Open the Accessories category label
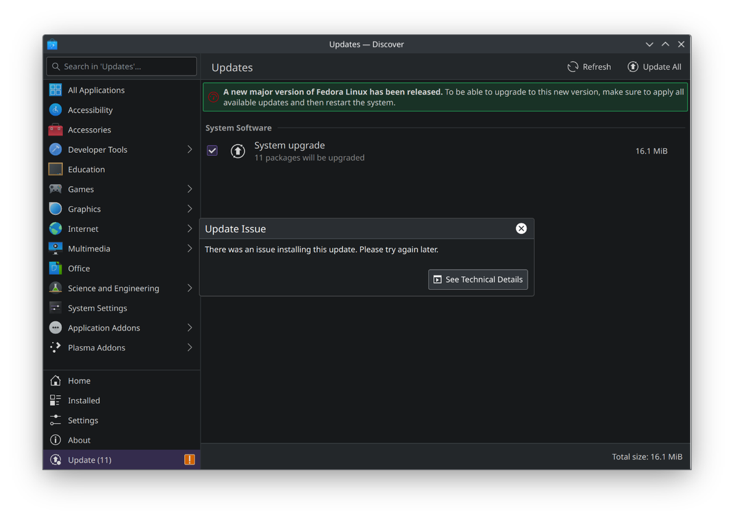The height and width of the screenshot is (520, 733). point(89,130)
